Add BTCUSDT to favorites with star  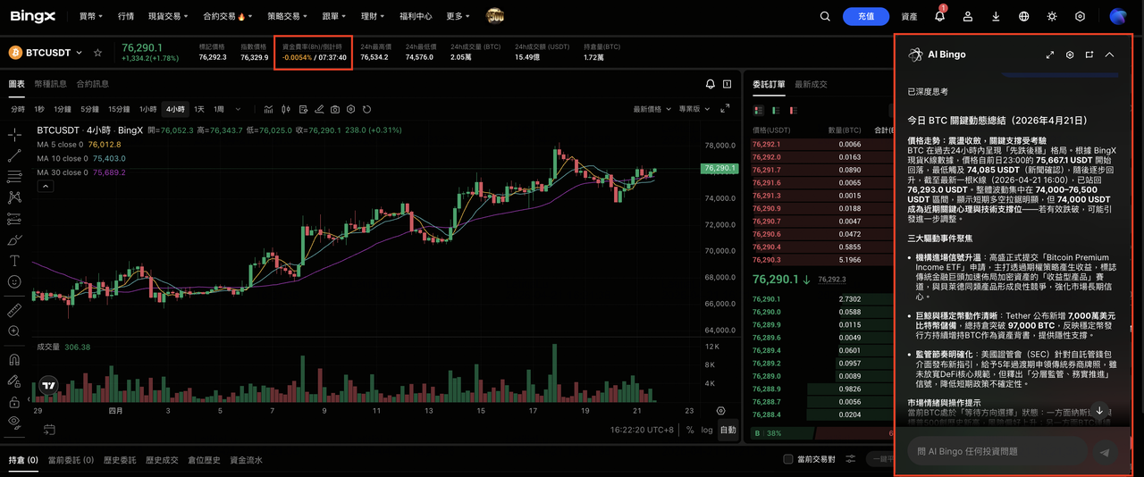click(x=97, y=54)
